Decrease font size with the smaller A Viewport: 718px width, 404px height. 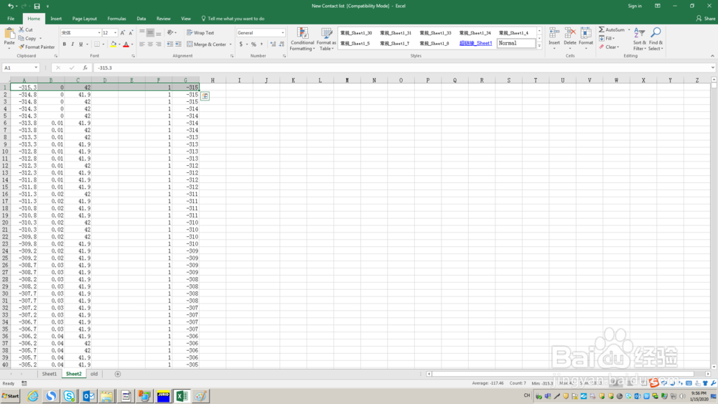tap(131, 33)
